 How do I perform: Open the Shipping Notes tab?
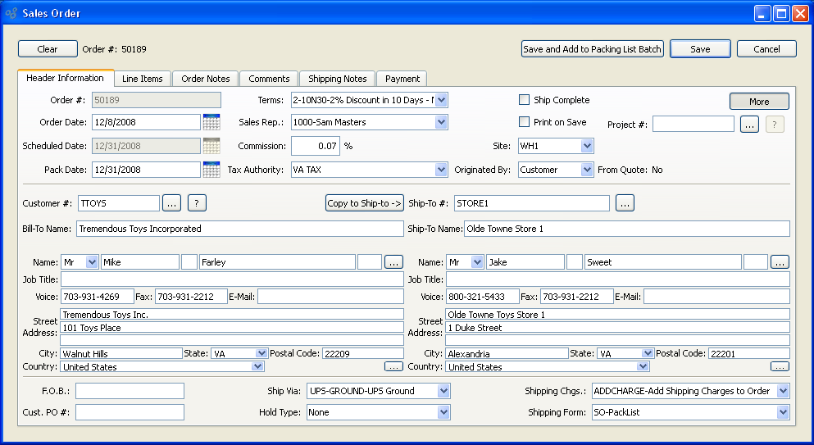[338, 79]
